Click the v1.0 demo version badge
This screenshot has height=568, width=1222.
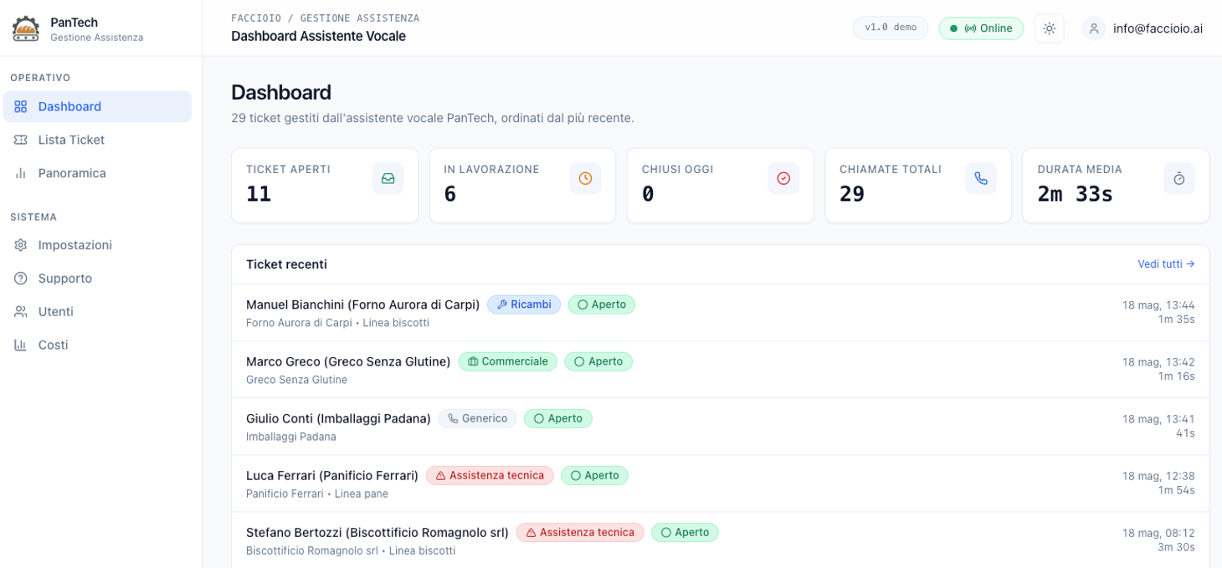[891, 28]
